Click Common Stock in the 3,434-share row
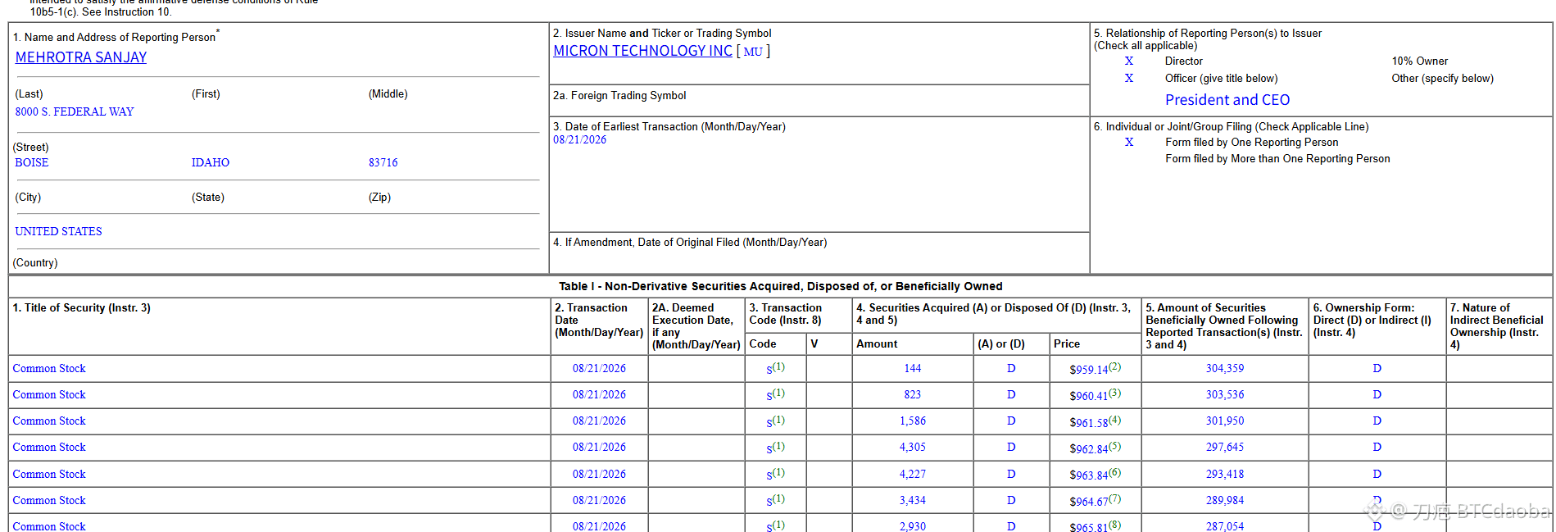This screenshot has height=532, width=1556. [49, 501]
